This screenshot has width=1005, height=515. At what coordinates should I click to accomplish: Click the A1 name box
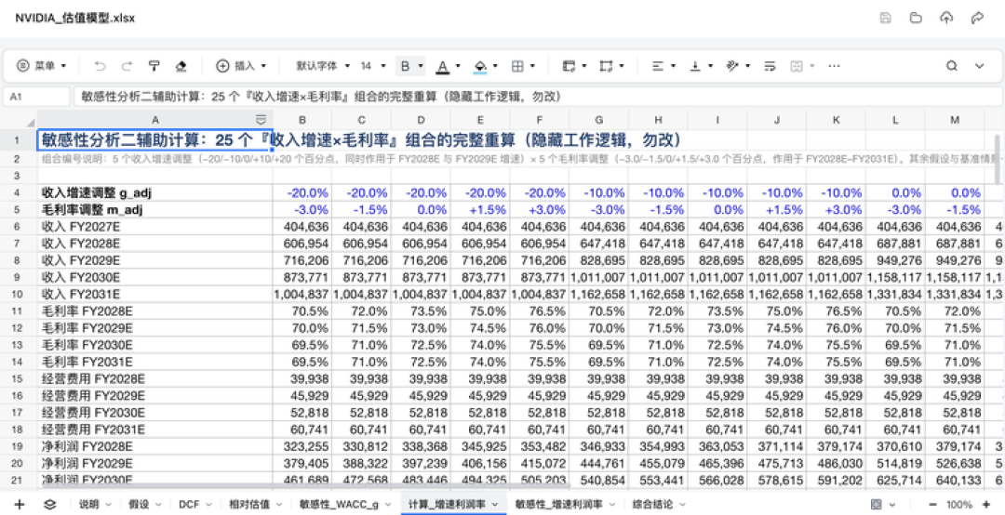point(36,97)
